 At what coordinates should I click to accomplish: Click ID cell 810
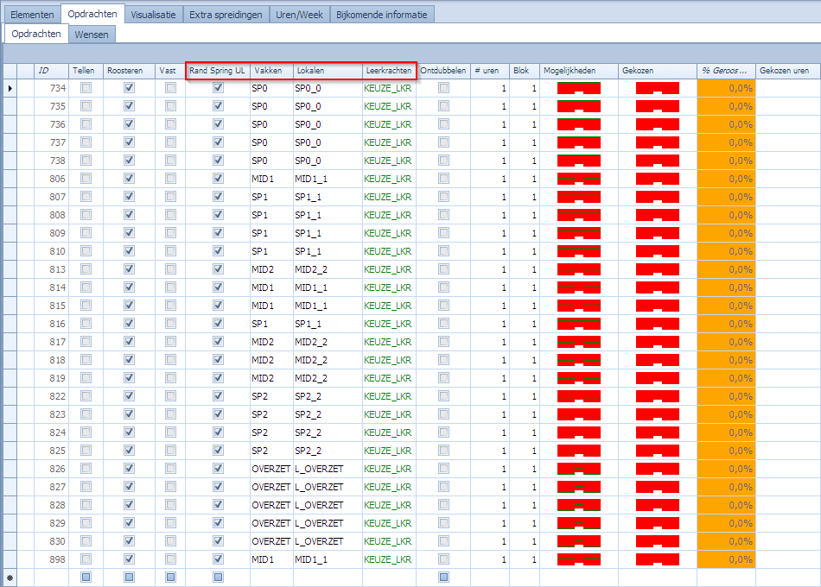point(51,251)
